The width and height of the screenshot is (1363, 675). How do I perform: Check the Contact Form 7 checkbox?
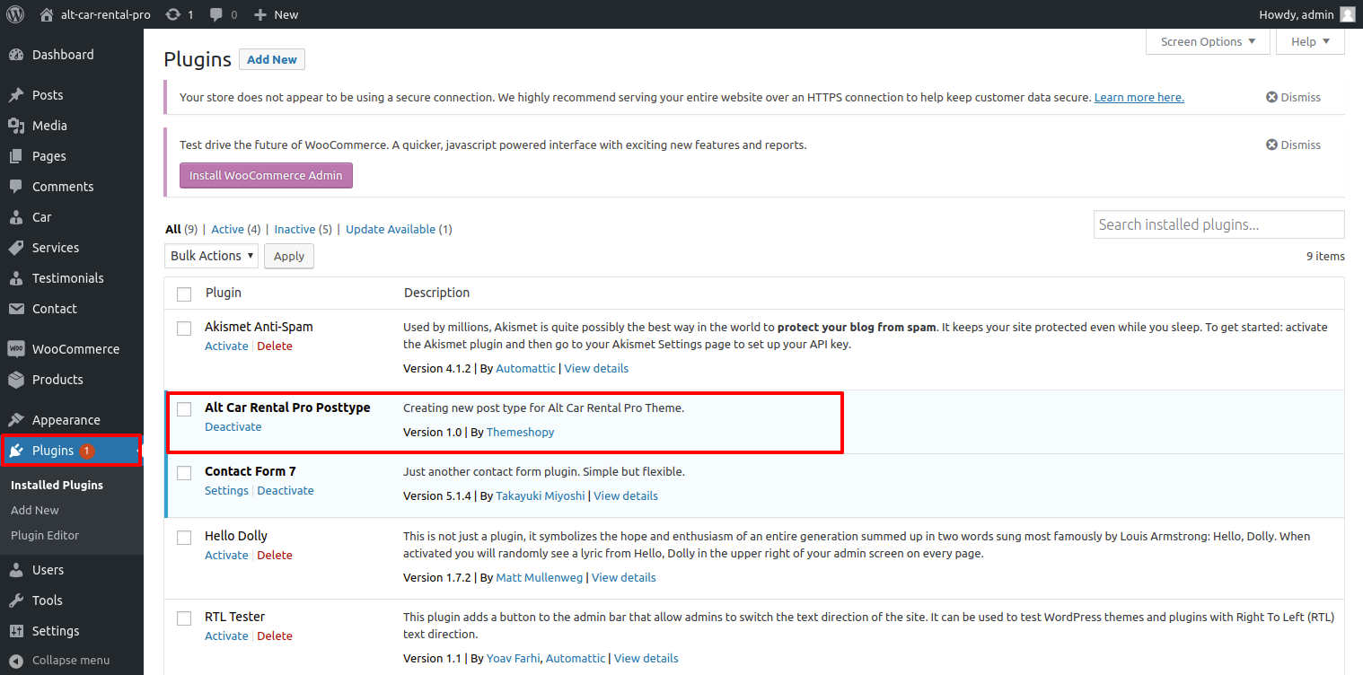184,473
